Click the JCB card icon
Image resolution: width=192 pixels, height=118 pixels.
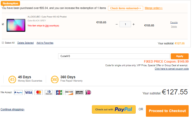pos(59,92)
